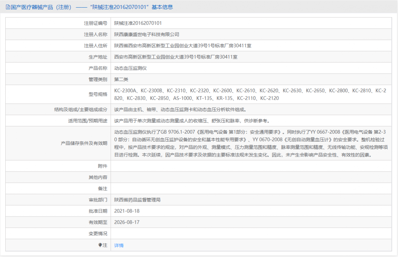The height and width of the screenshot is (257, 398).
Task: Click the approval department 陕西省药品监督管理局
Action: tap(137, 200)
